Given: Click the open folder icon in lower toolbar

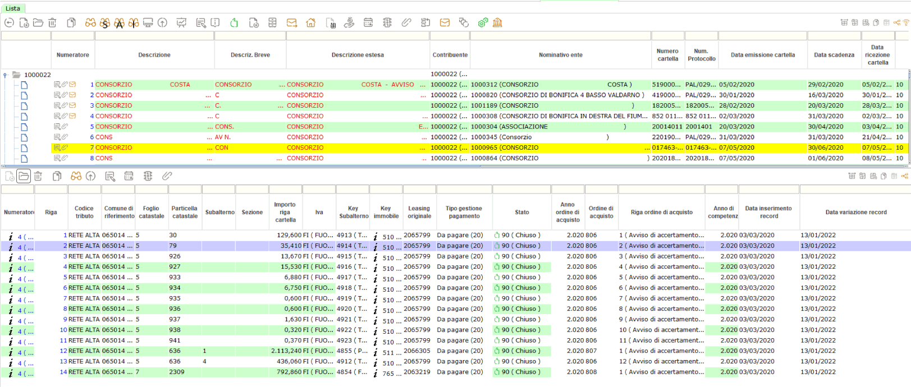Looking at the screenshot, I should [24, 176].
